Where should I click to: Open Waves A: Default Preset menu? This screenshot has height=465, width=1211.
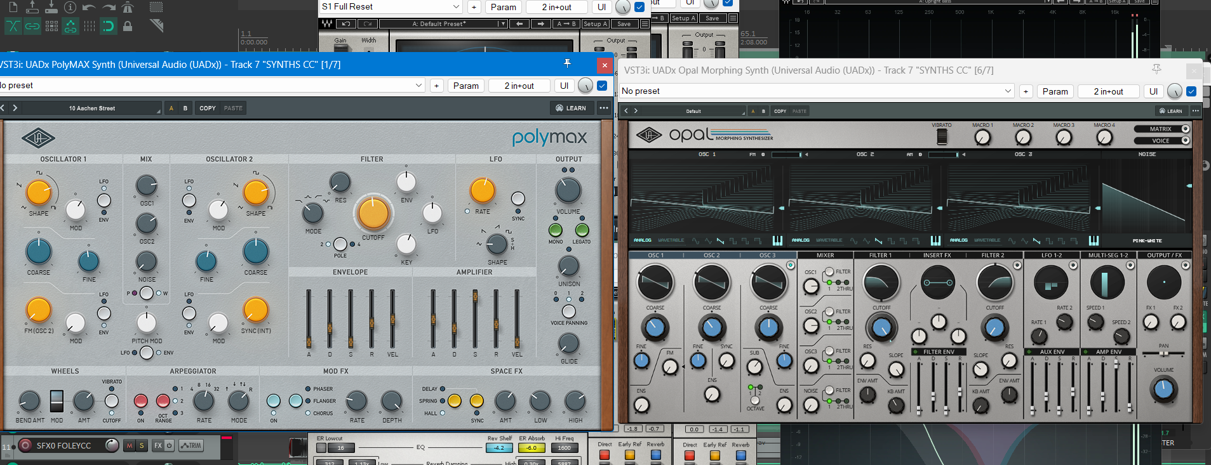click(x=443, y=23)
